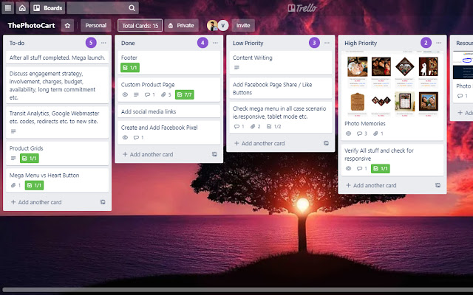Screen dimensions: 473x295
Task: Star ThePhotoCart board
Action: pyautogui.click(x=67, y=25)
